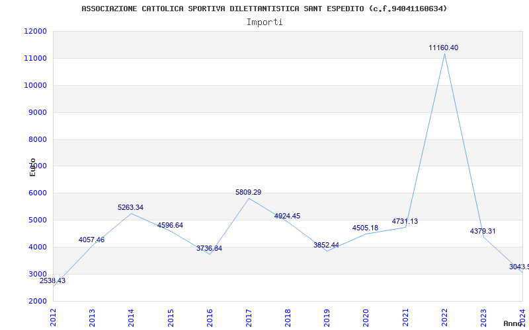
Task: Click the 5809.29 data label
Action: pos(249,192)
